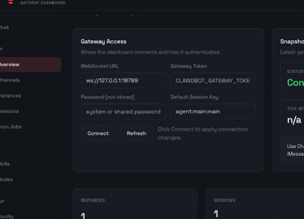Click the Sessions count stat card
This screenshot has width=304, height=219.
[x=253, y=205]
